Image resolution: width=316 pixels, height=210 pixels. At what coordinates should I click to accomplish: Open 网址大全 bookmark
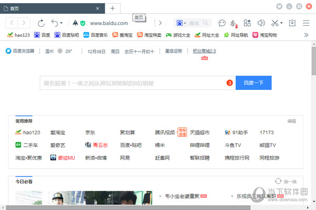[x=207, y=35]
